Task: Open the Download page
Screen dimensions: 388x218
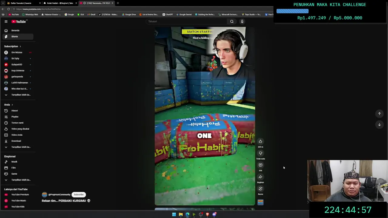Action: pos(18,141)
